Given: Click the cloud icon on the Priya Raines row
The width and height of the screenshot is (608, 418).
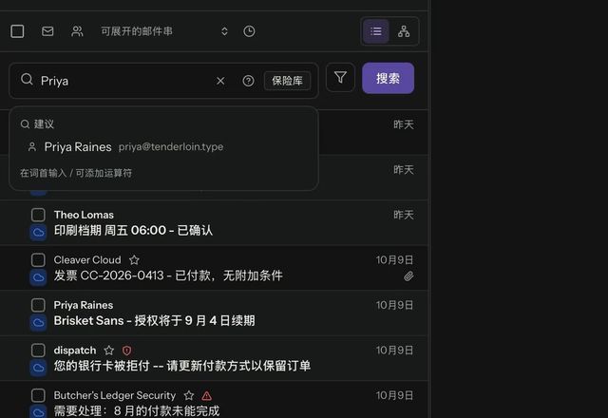Looking at the screenshot, I should tap(38, 323).
